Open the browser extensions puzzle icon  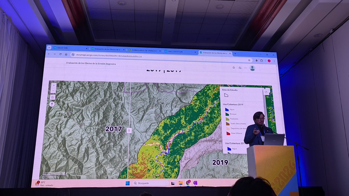(x=261, y=60)
